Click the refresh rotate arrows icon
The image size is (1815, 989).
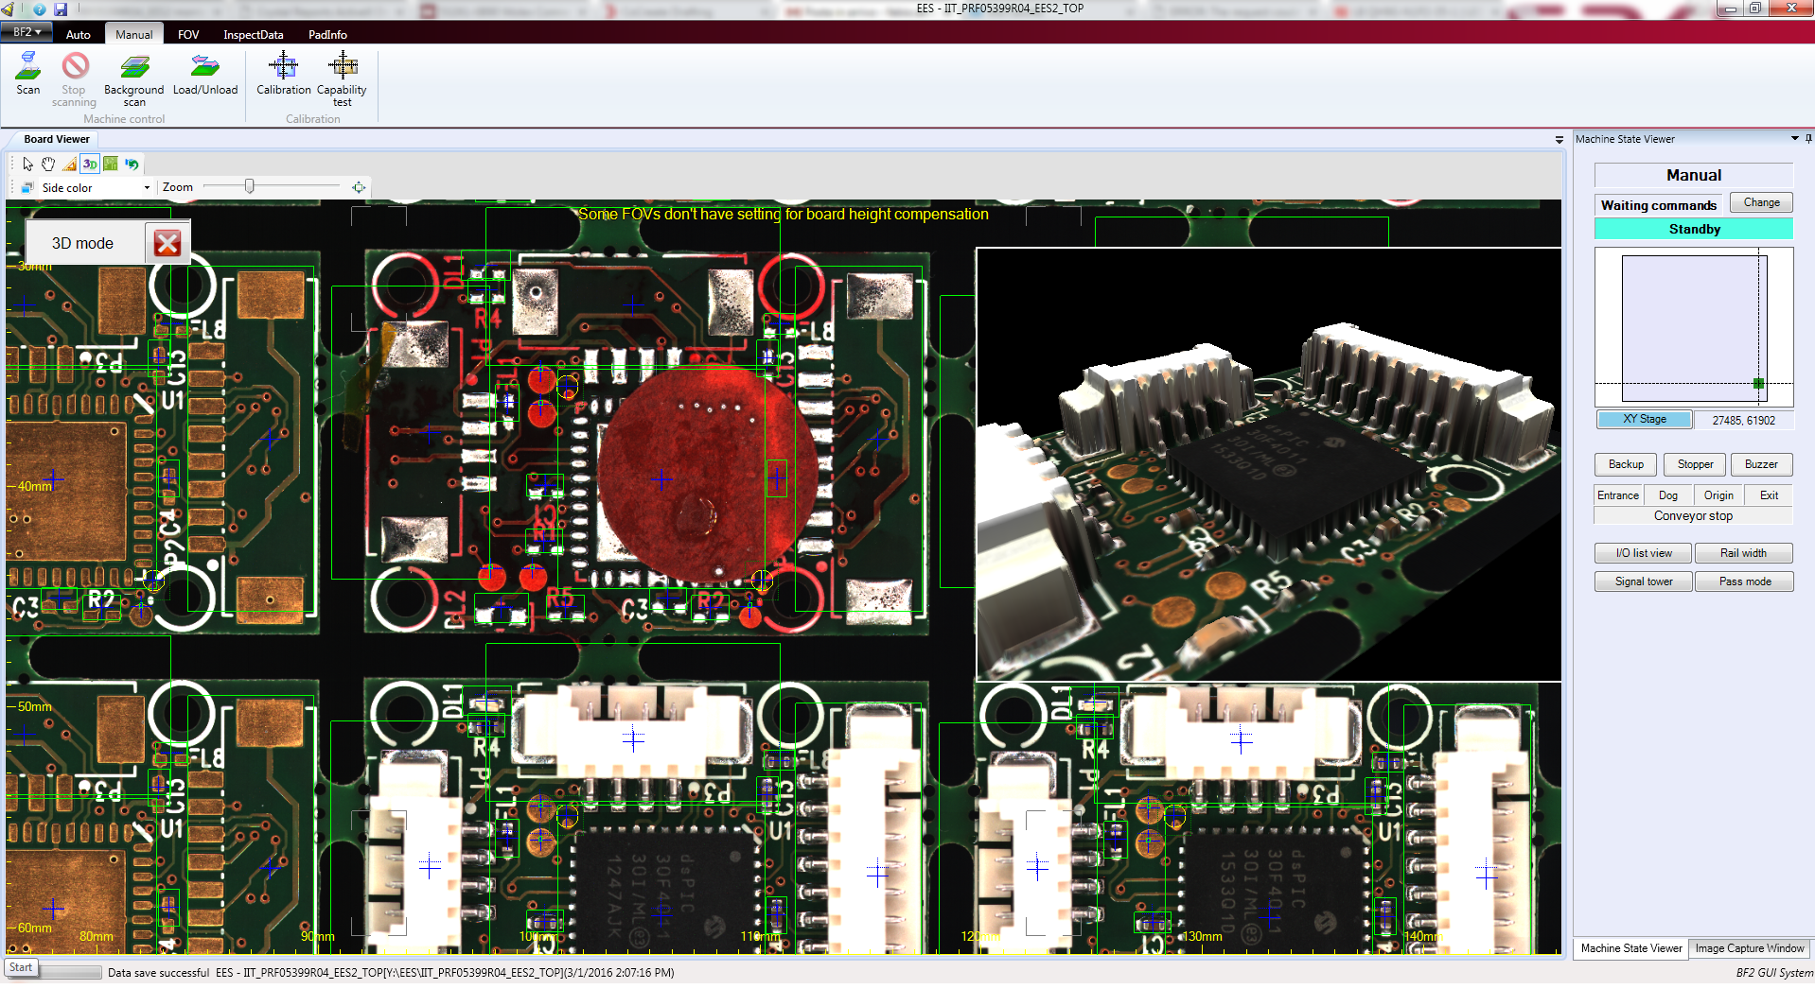[x=132, y=164]
